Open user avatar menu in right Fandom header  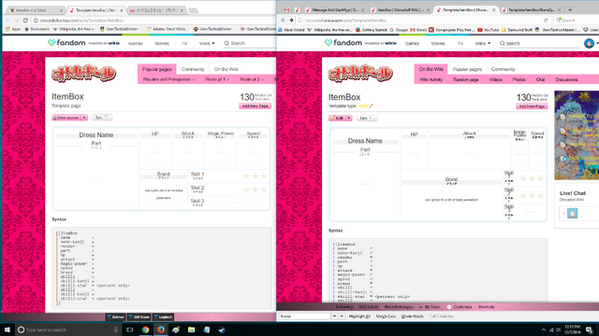click(589, 44)
